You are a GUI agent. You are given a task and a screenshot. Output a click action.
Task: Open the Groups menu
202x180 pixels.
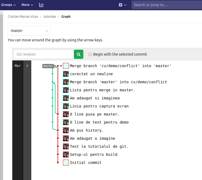8,5
